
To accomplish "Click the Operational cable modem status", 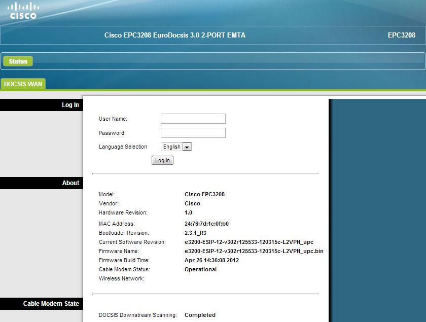I will click(200, 269).
